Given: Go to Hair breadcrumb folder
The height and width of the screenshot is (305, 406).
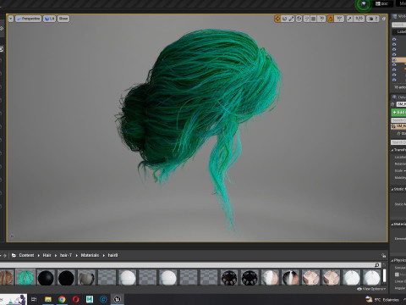Looking at the screenshot, I should coord(47,255).
